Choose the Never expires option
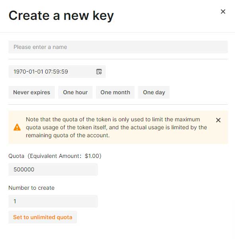 point(32,92)
